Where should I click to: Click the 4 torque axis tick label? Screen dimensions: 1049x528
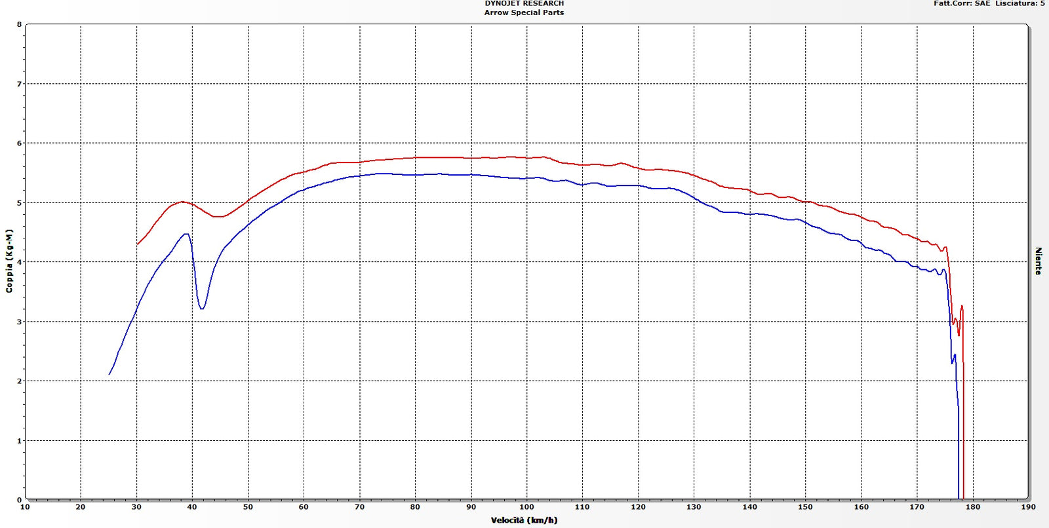click(x=19, y=263)
